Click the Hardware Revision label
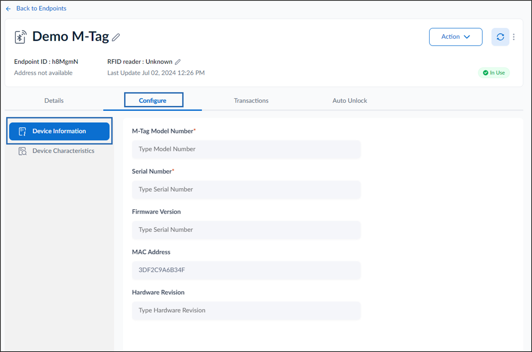This screenshot has height=352, width=532. [158, 292]
